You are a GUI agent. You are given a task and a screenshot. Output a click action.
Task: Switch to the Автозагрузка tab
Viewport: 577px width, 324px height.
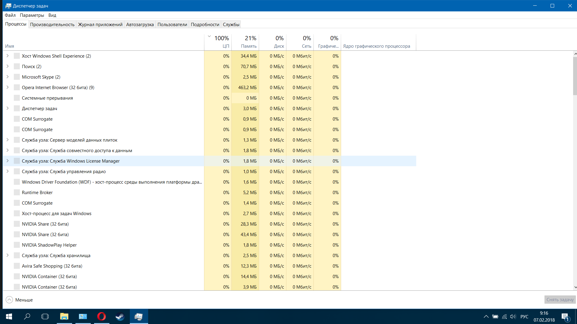pos(140,25)
